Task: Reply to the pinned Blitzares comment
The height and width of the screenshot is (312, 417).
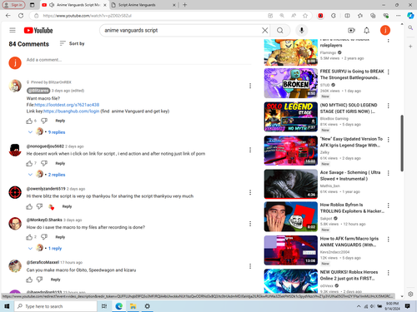Action: click(x=60, y=121)
